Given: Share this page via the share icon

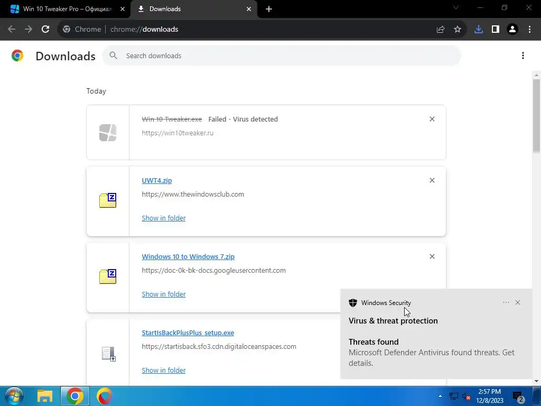Looking at the screenshot, I should 440,29.
